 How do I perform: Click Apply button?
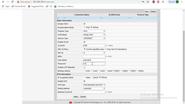pyautogui.click(x=76, y=96)
